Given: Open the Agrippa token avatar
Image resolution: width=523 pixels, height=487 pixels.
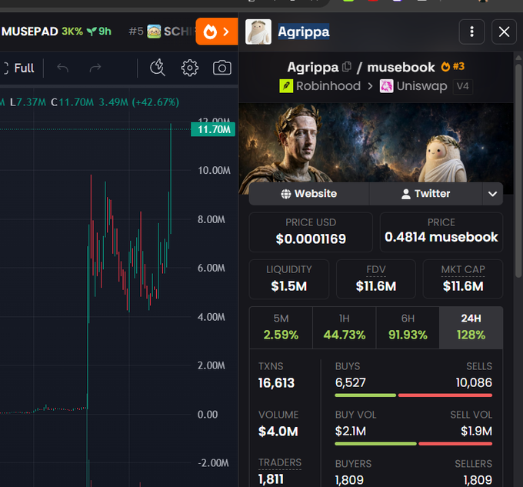Looking at the screenshot, I should point(258,32).
